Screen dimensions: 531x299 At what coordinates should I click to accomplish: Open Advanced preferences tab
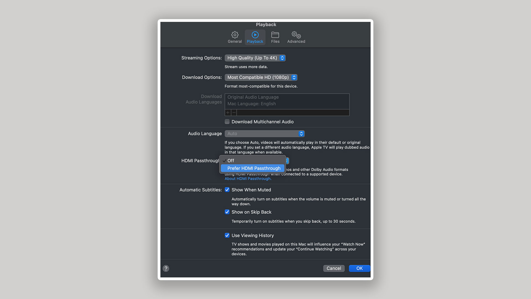296,37
